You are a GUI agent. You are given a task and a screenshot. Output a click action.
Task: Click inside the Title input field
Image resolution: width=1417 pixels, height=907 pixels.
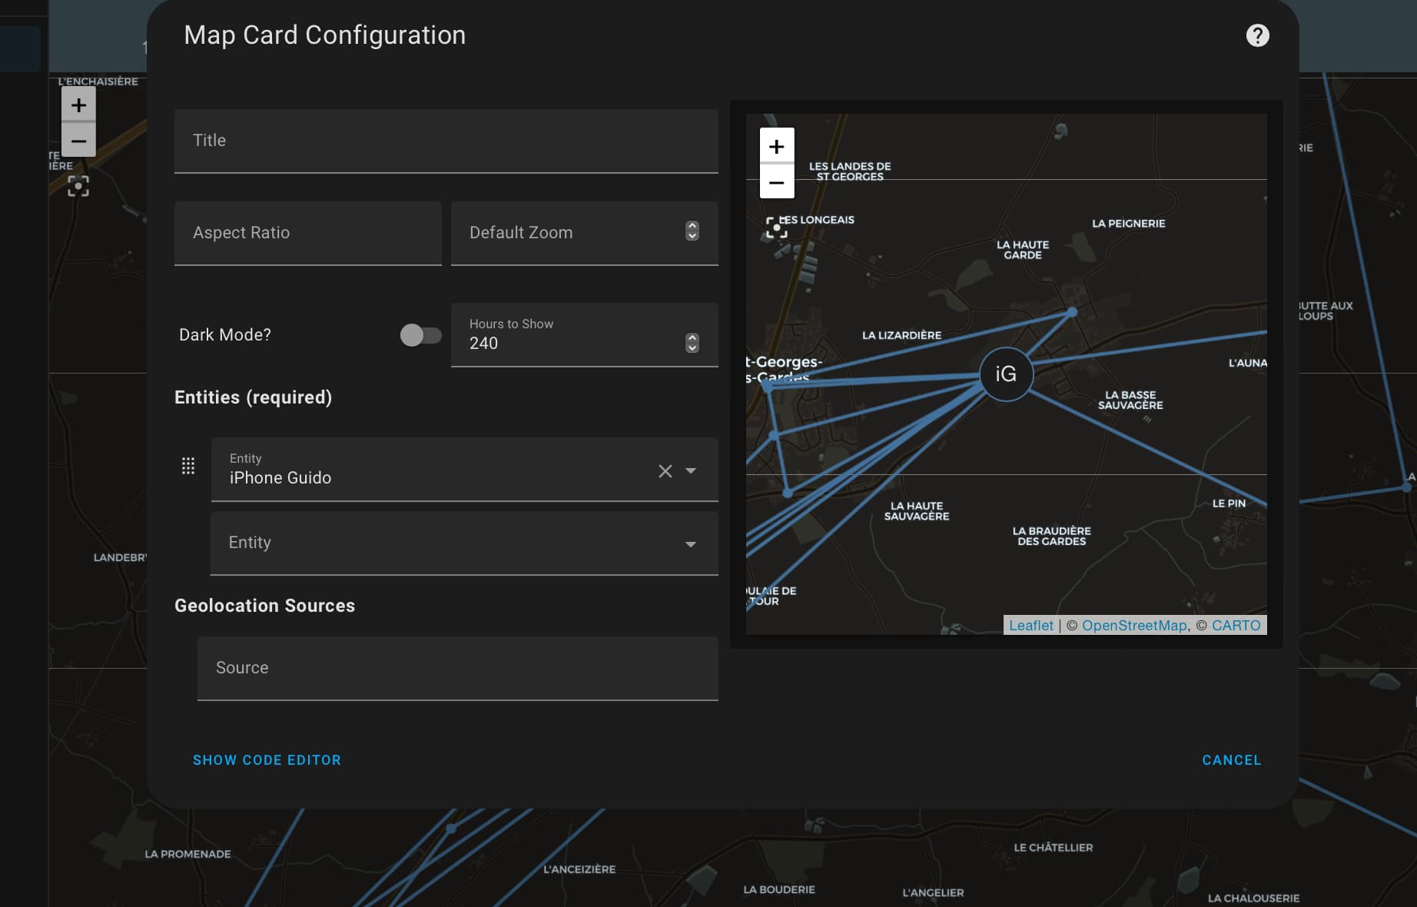coord(446,141)
